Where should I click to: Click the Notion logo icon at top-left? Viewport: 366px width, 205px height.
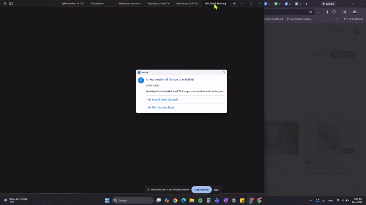(5, 4)
